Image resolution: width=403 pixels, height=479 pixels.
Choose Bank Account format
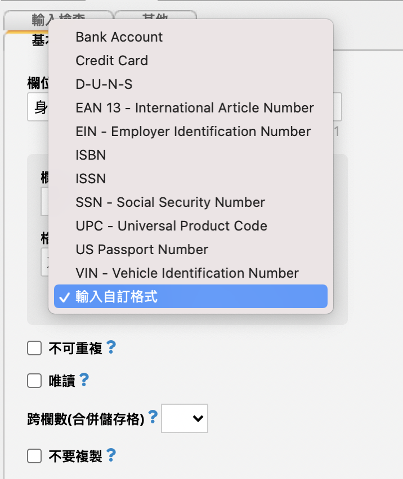(x=119, y=37)
